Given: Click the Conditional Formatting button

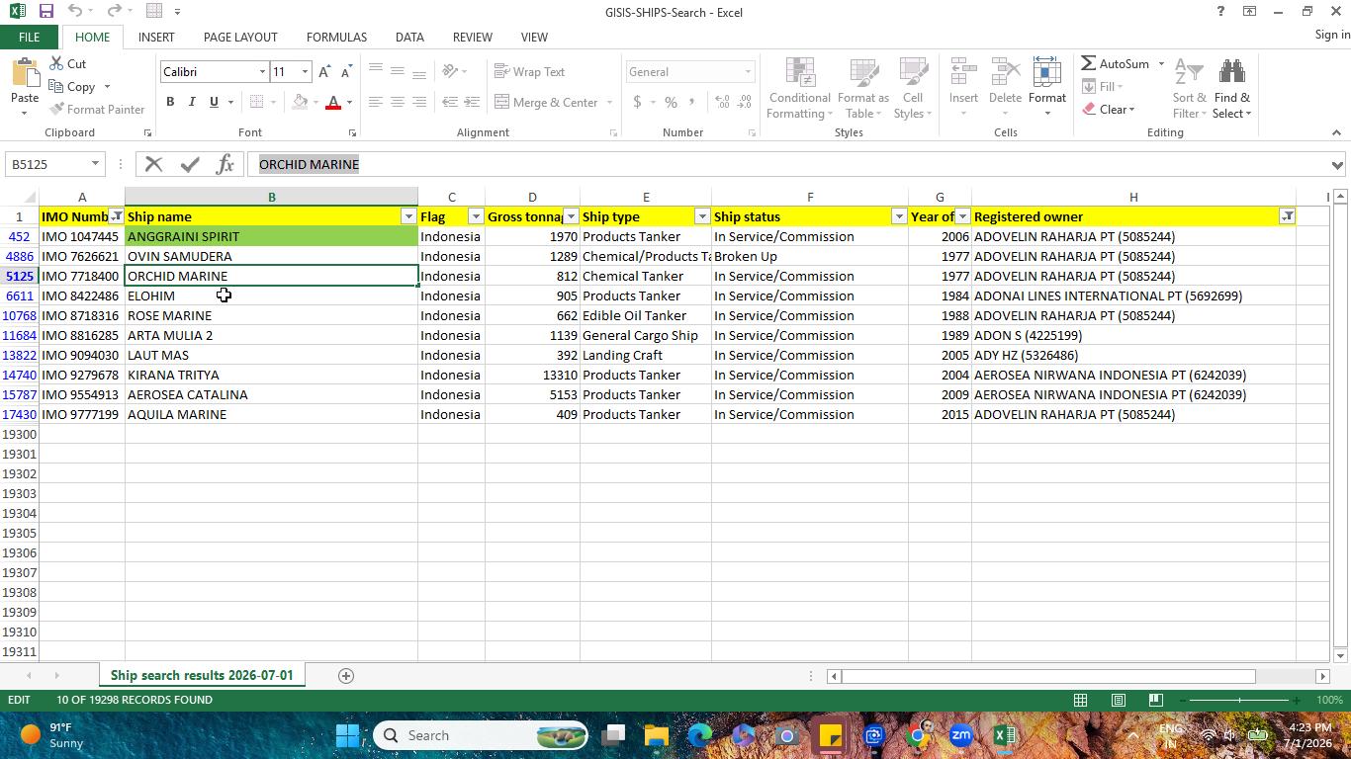Looking at the screenshot, I should [x=799, y=89].
